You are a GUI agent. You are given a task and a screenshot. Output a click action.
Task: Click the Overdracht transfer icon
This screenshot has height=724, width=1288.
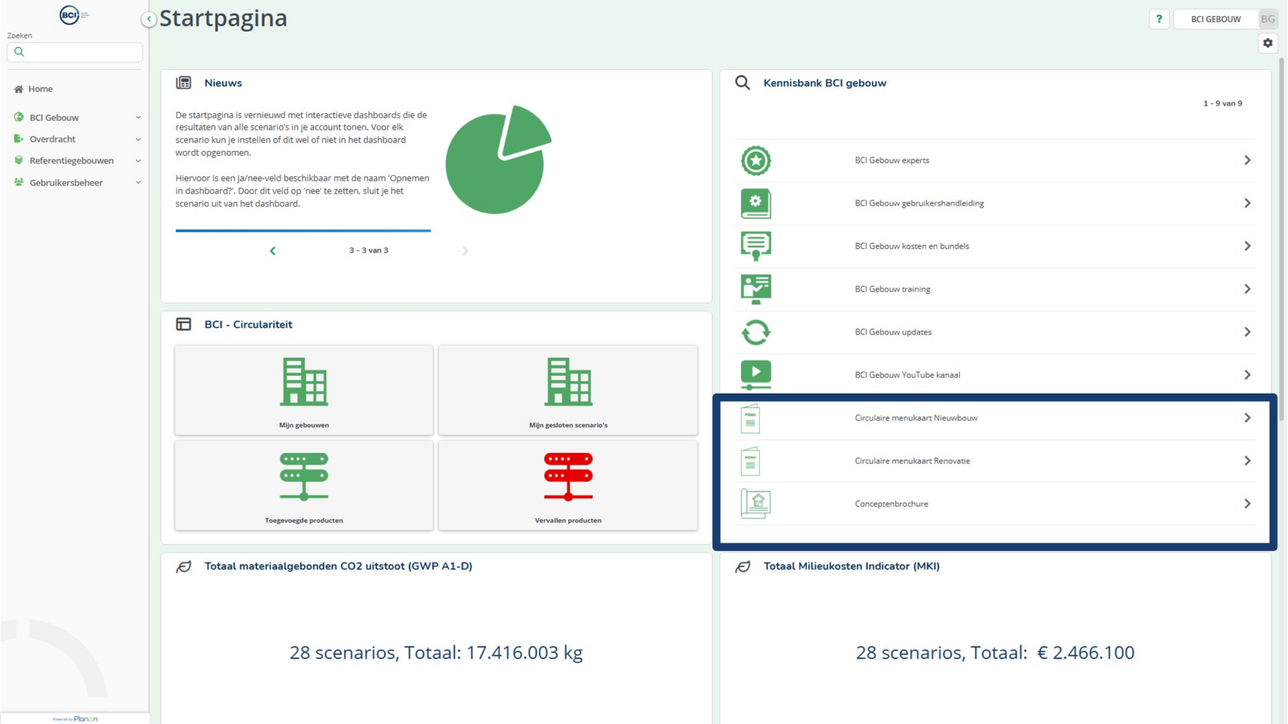tap(19, 139)
